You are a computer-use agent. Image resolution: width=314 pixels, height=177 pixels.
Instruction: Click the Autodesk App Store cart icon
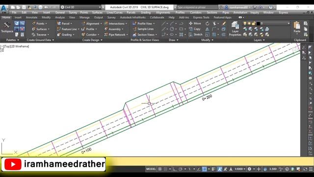point(255,7)
